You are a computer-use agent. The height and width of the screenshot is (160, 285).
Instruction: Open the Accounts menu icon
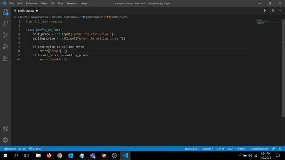[5, 128]
